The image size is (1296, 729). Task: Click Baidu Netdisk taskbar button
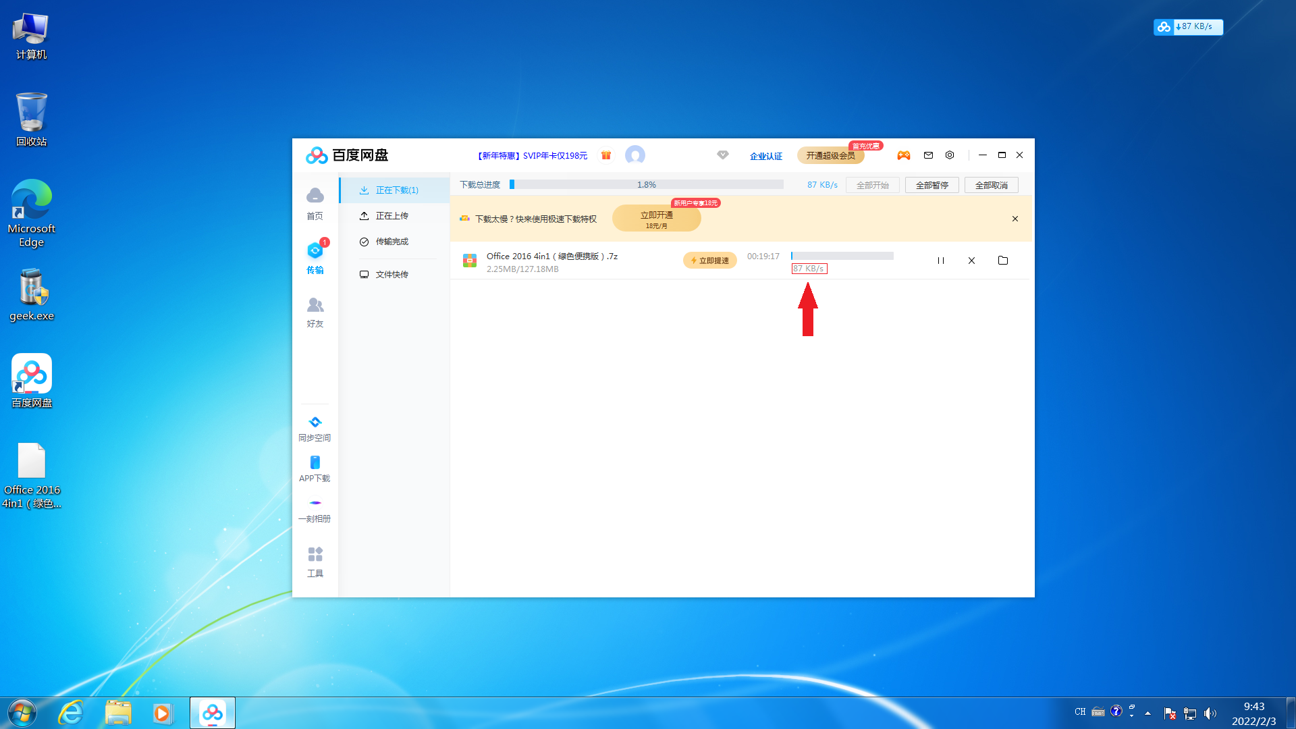(x=213, y=713)
